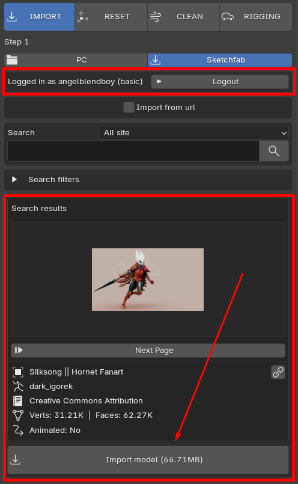
Task: Open the CLEAN tab
Action: 184,17
